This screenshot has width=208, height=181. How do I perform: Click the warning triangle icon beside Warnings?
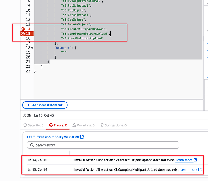(x=74, y=125)
